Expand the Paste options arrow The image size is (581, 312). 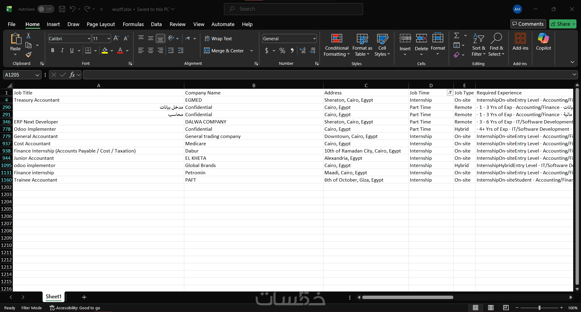click(15, 54)
